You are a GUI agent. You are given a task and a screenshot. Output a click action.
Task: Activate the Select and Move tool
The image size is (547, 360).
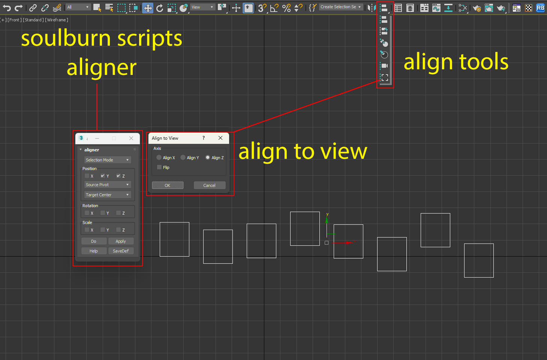click(148, 8)
